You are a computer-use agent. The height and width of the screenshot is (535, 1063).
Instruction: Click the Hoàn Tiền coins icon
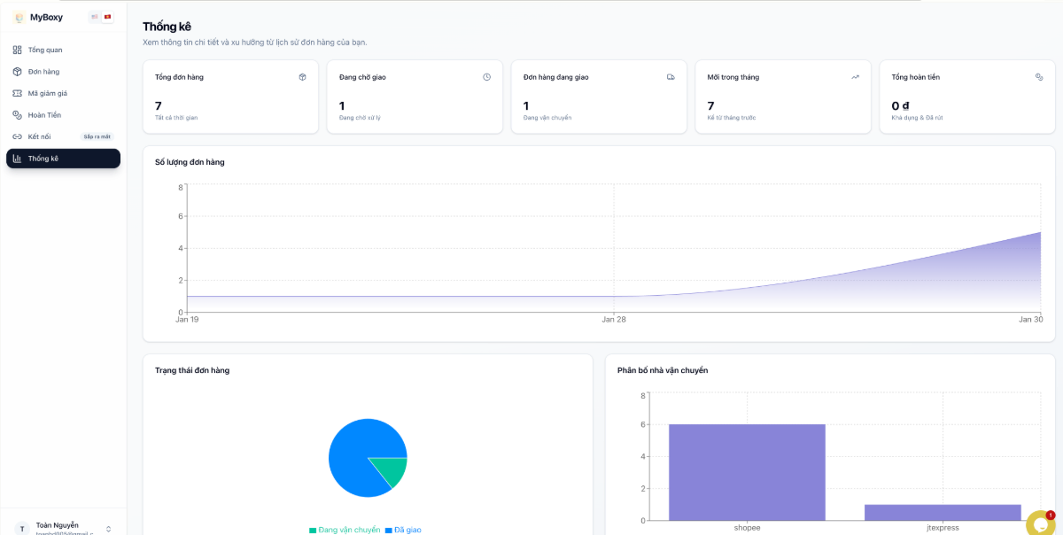[x=18, y=115]
